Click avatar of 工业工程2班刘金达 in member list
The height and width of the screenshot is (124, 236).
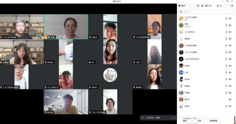(181, 59)
